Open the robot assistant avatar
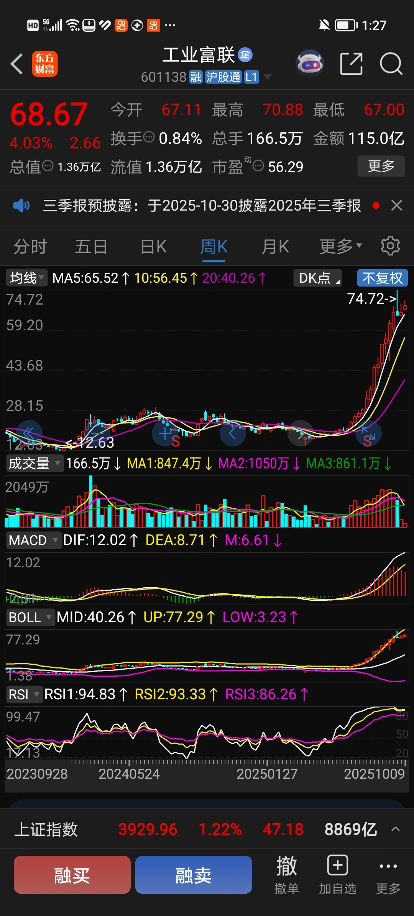The width and height of the screenshot is (414, 916). (310, 64)
